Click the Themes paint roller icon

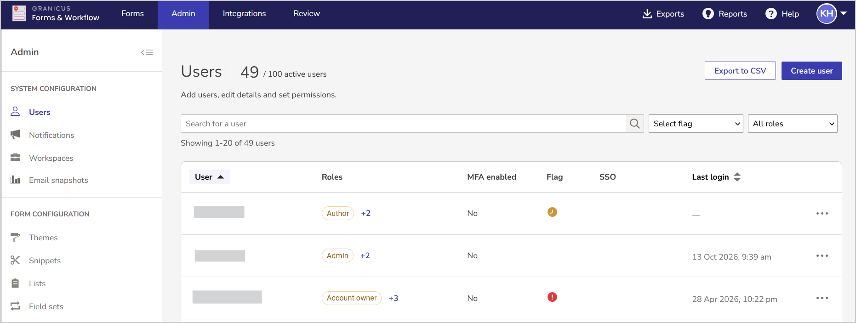15,237
